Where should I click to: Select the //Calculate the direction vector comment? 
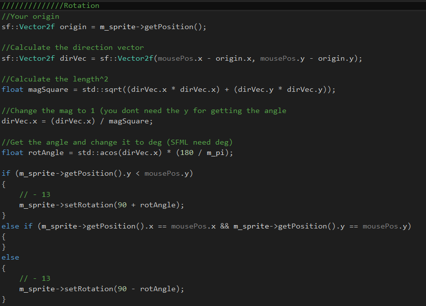pos(73,47)
